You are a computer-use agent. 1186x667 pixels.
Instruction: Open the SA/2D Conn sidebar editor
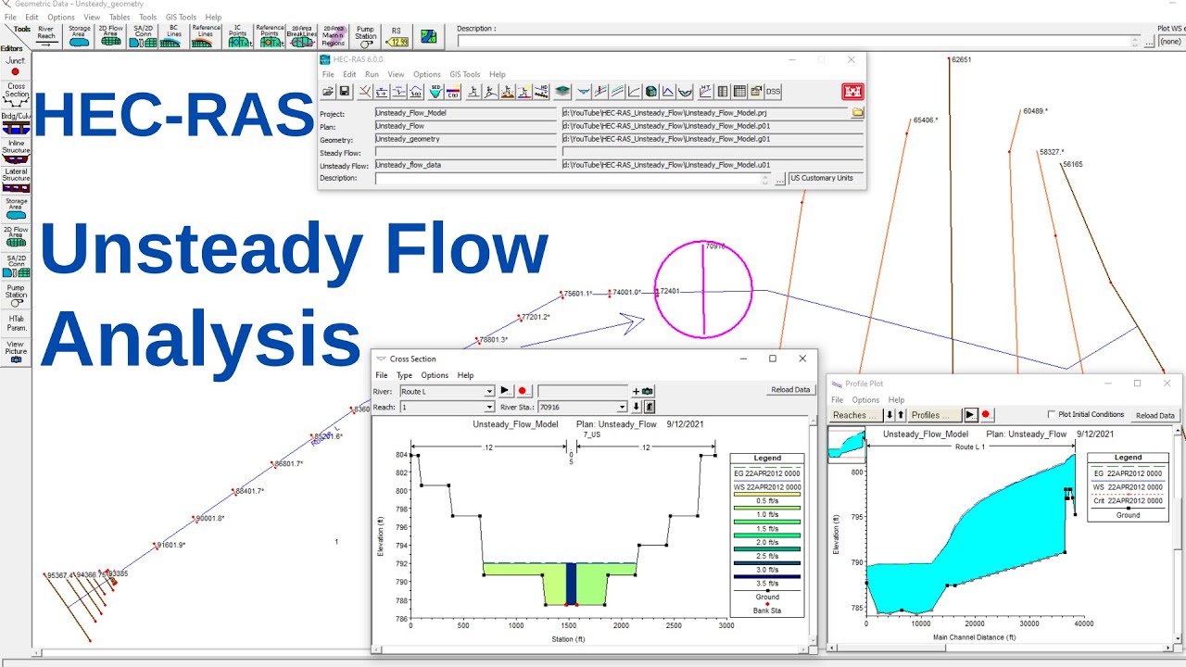click(x=16, y=266)
